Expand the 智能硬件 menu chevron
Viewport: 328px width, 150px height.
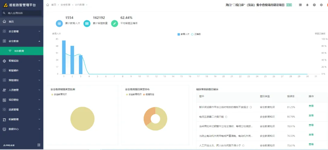click(x=39, y=71)
